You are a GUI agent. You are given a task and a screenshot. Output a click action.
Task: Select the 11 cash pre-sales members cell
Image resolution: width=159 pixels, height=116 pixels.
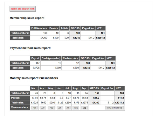coord(51,63)
